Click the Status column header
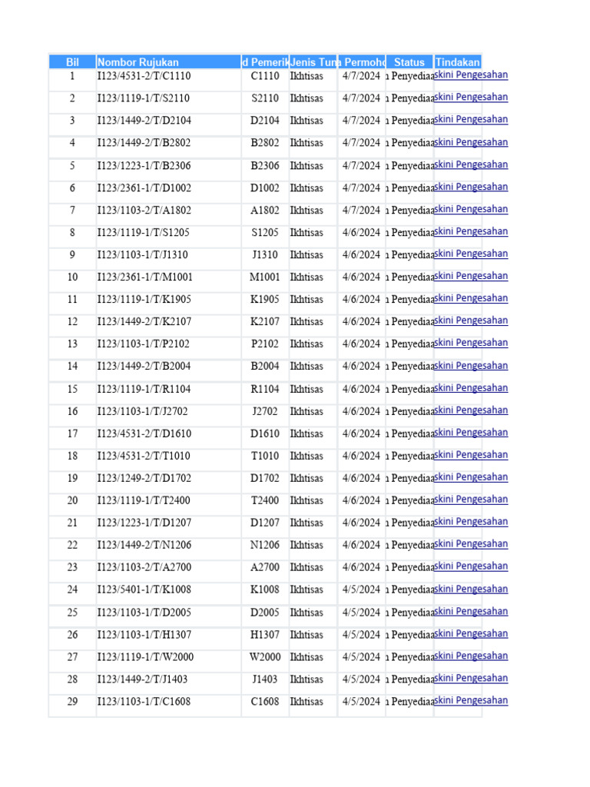The image size is (590, 787). point(409,62)
